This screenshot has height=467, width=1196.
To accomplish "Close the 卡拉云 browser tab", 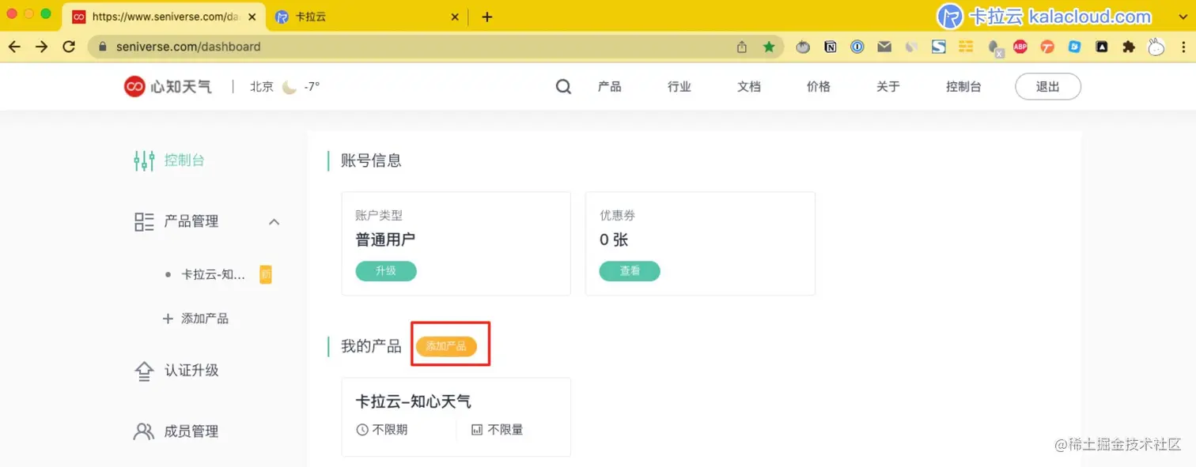I will [454, 17].
